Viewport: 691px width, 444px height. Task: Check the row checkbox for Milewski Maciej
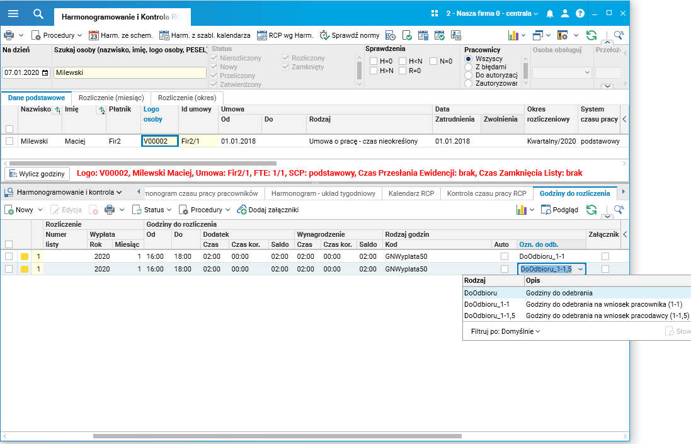tap(9, 141)
